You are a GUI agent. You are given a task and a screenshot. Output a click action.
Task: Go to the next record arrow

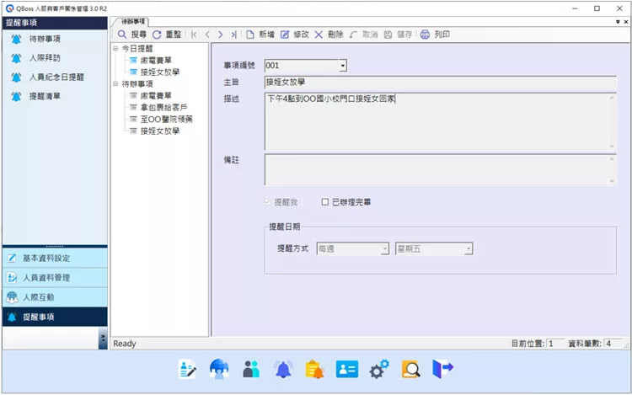click(x=221, y=35)
